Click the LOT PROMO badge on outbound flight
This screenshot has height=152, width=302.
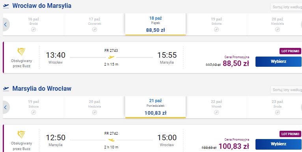click(x=290, y=51)
